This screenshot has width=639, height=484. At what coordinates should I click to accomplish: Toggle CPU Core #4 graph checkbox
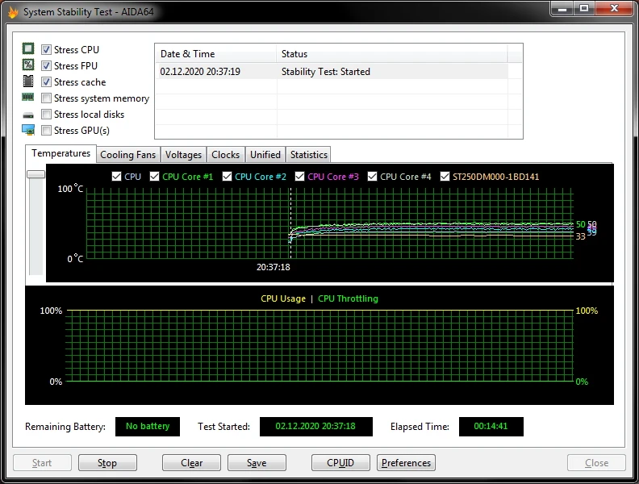point(372,177)
